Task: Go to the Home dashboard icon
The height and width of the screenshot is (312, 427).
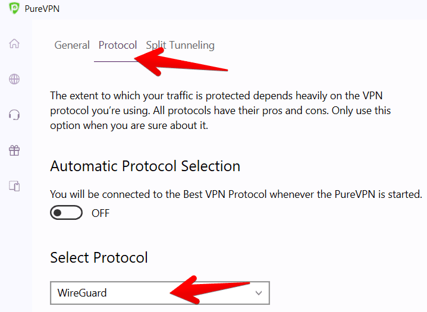Action: (14, 44)
